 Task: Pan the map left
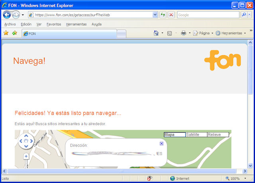[21, 141]
